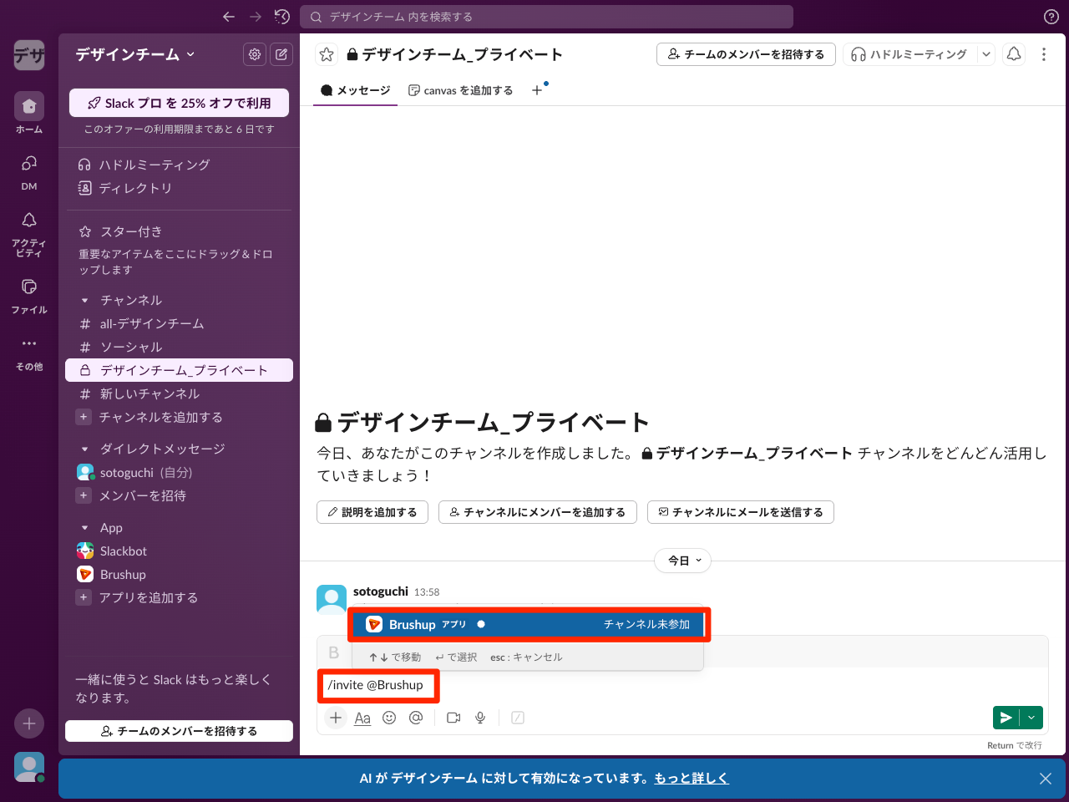
Task: Open the 今日 date dropdown above messages
Action: pyautogui.click(x=682, y=561)
